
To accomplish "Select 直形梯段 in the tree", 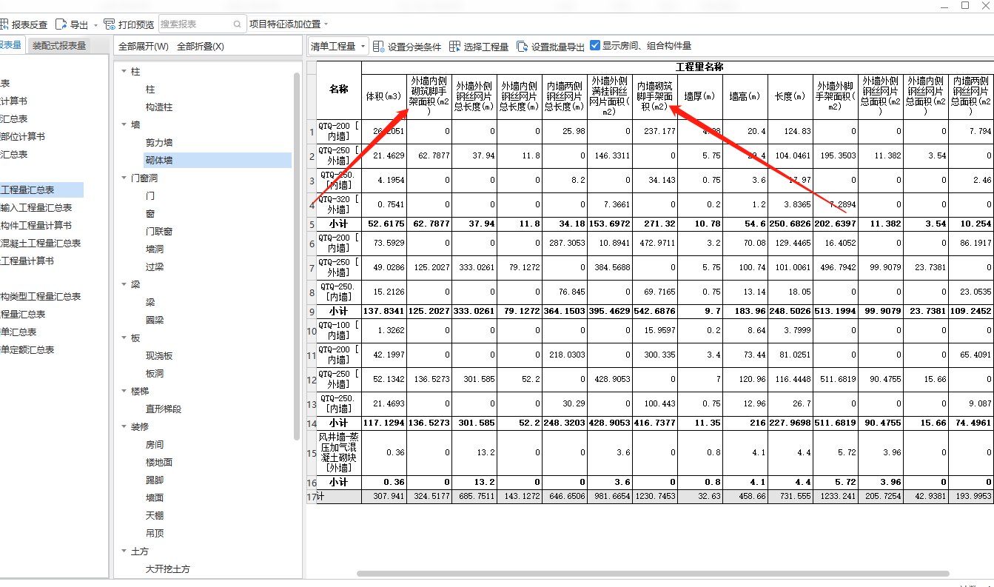I will coord(164,409).
